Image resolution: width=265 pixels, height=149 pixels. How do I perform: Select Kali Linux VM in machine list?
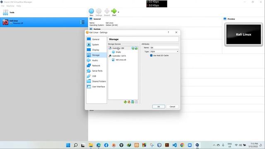tap(44, 22)
